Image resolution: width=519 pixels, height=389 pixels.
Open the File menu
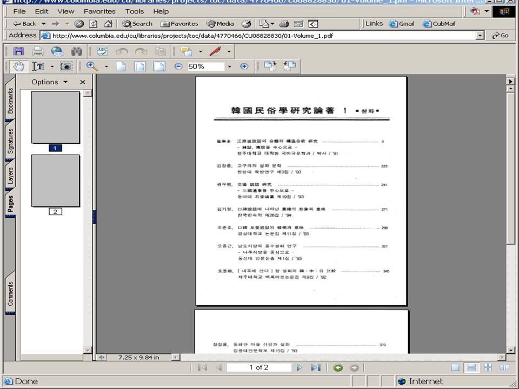pos(19,11)
